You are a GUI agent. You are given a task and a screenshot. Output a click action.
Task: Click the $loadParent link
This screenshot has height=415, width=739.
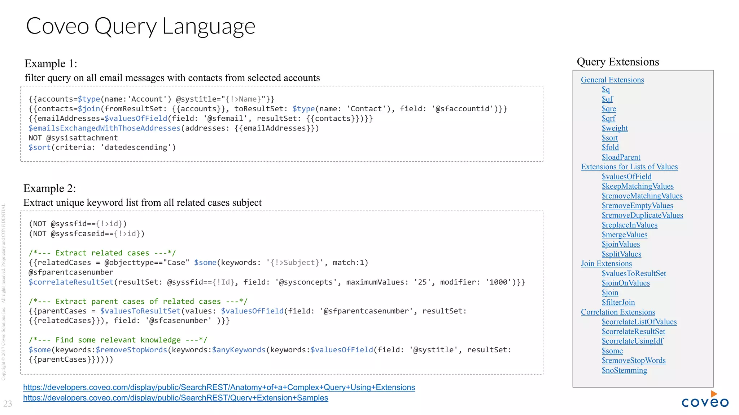pos(621,157)
